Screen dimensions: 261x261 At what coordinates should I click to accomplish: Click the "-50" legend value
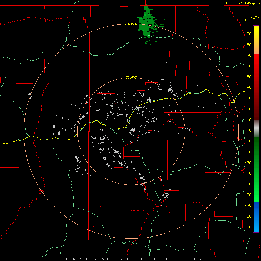248,184
